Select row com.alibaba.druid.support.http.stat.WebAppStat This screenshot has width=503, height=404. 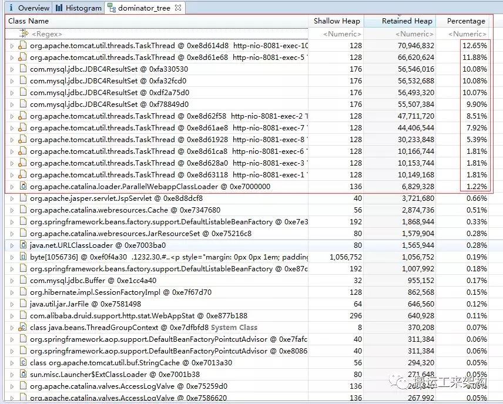246,316
